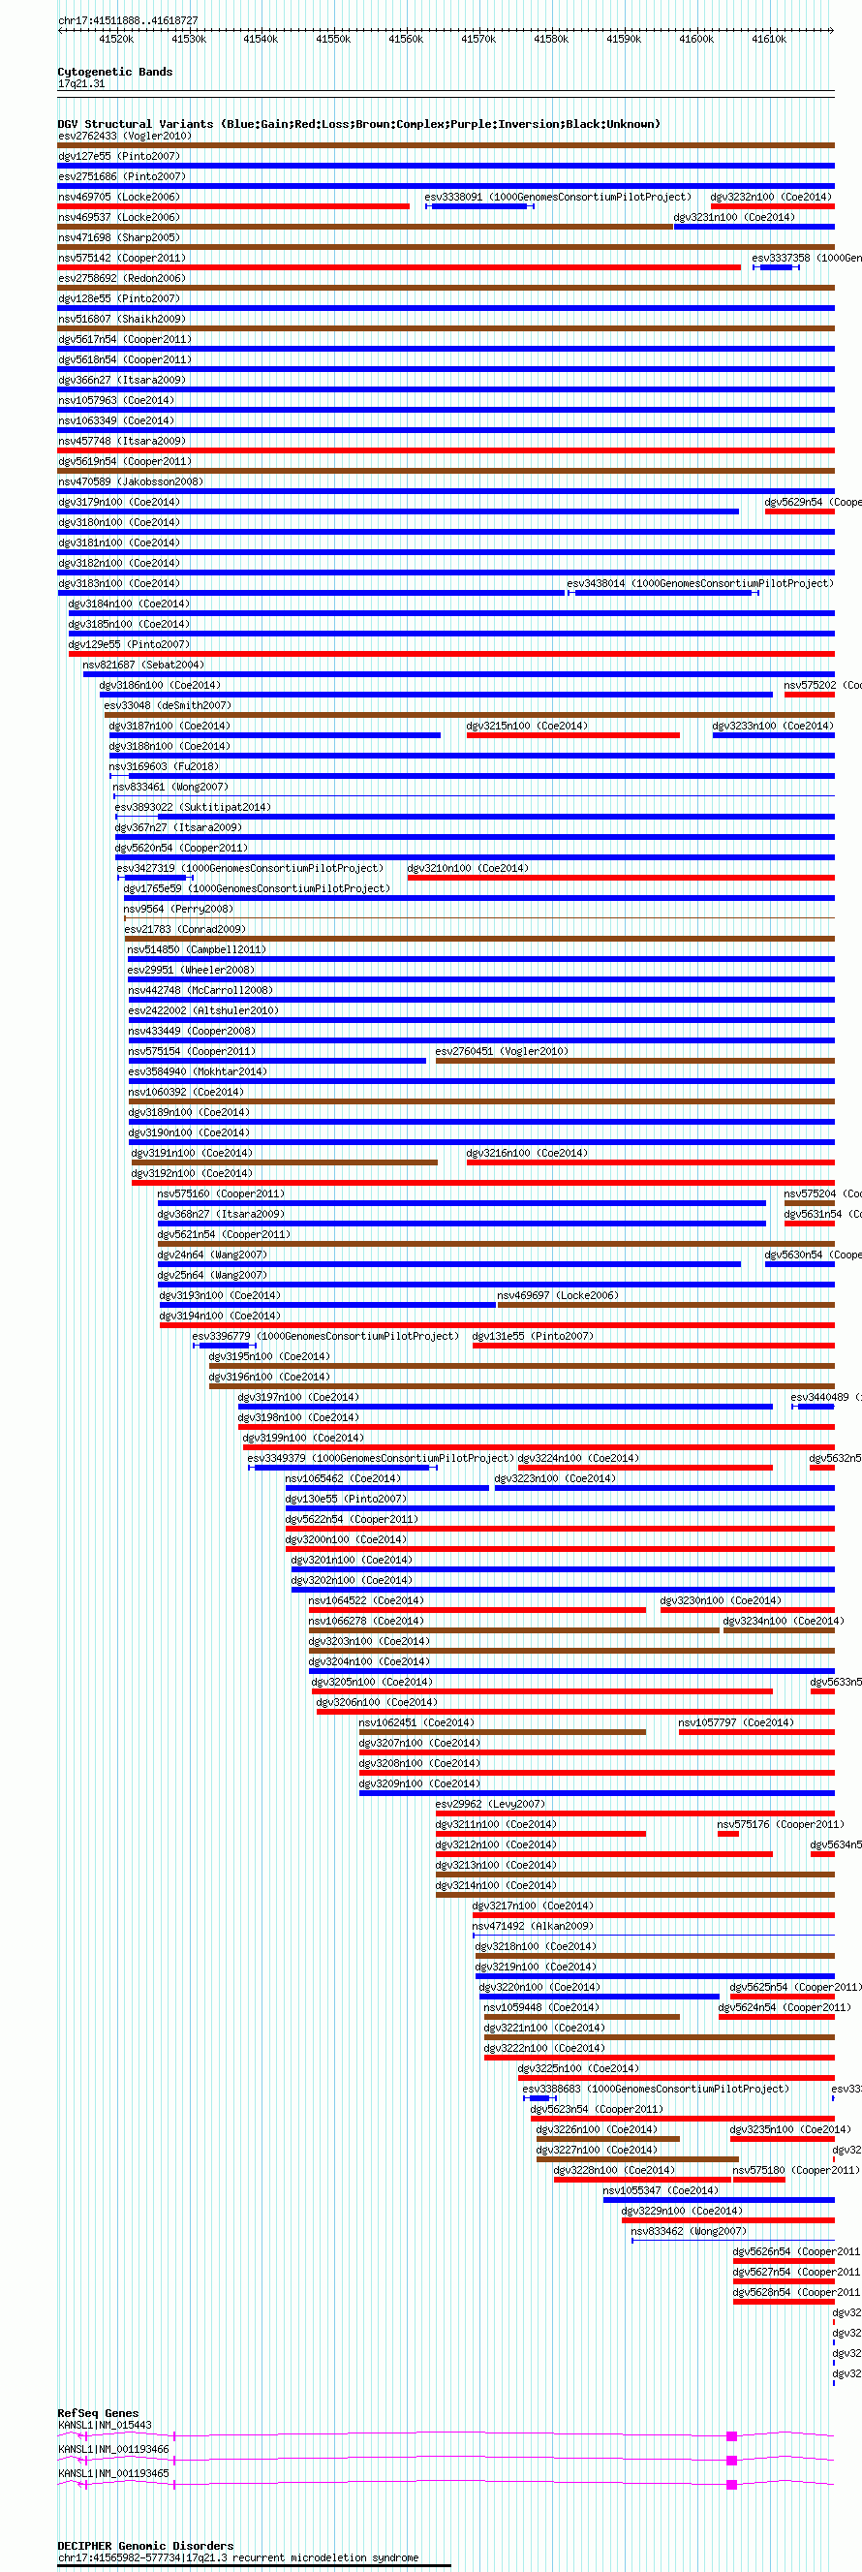The height and width of the screenshot is (2572, 862).
Task: Click the chr17:41511888..41618727 region label
Action: coord(128,20)
